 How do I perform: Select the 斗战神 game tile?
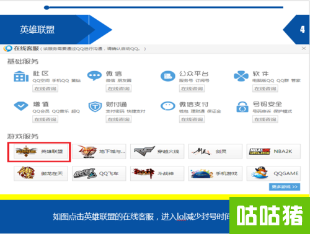(x=157, y=173)
